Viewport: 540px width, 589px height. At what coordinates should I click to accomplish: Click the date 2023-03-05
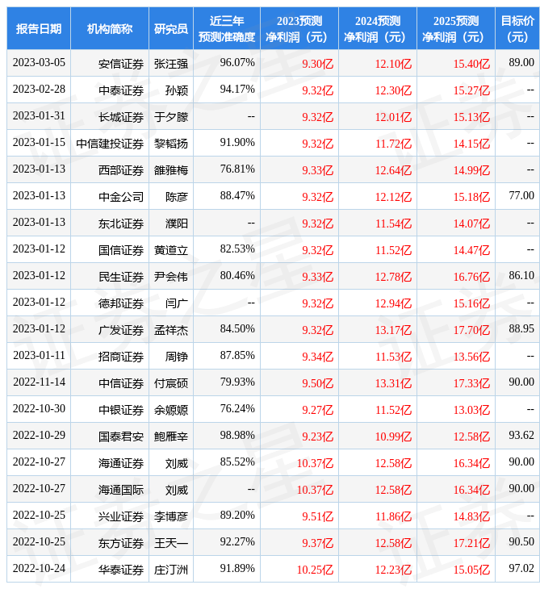click(39, 62)
